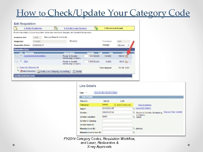Screen dimensions: 203x152
Task: Click 'Georgia Regents University' text
Action: pos(56,37)
